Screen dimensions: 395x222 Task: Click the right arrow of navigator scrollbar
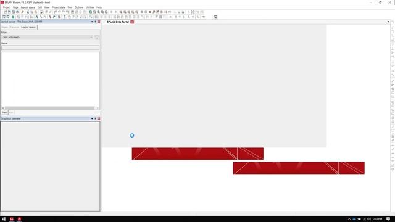coord(98,108)
